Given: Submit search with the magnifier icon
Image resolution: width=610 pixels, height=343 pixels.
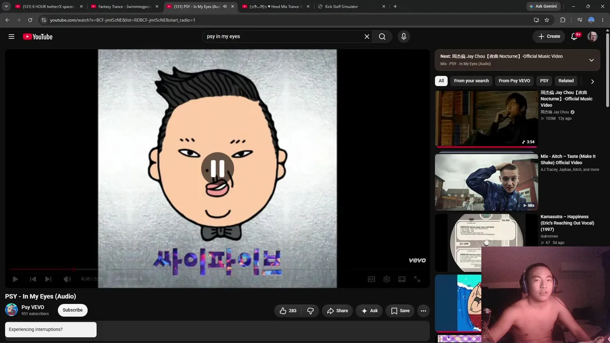Looking at the screenshot, I should [382, 37].
